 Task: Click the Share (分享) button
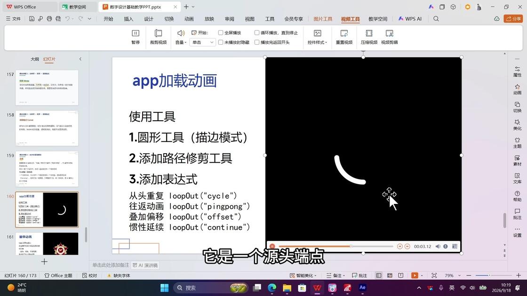(x=513, y=19)
